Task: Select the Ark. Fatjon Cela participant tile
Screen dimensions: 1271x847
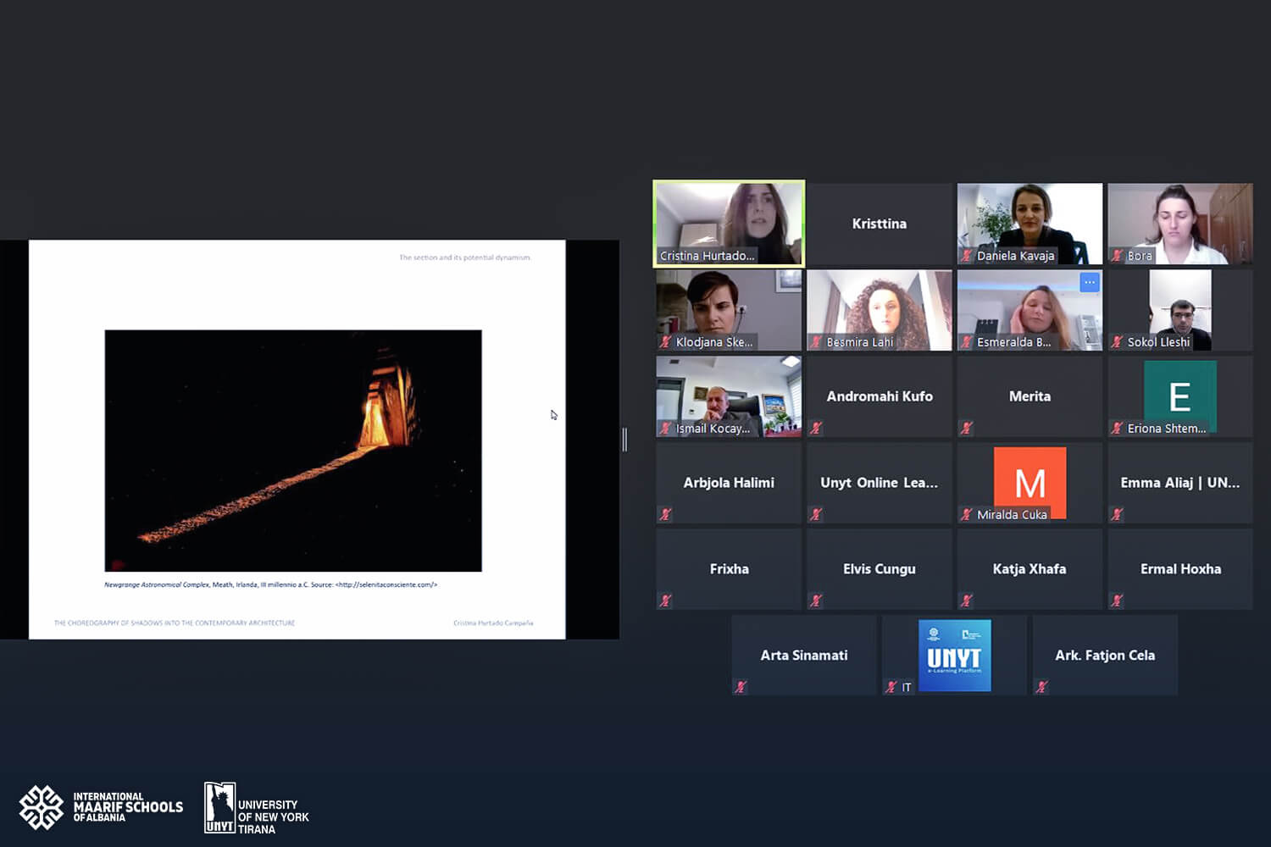Action: (x=1104, y=655)
